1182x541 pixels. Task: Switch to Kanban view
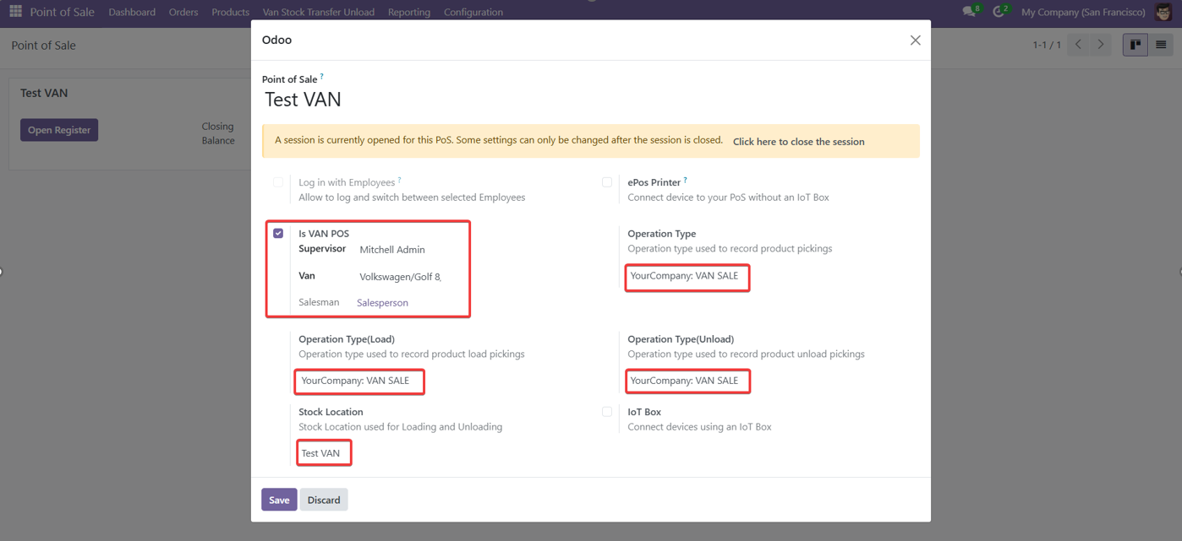tap(1135, 44)
